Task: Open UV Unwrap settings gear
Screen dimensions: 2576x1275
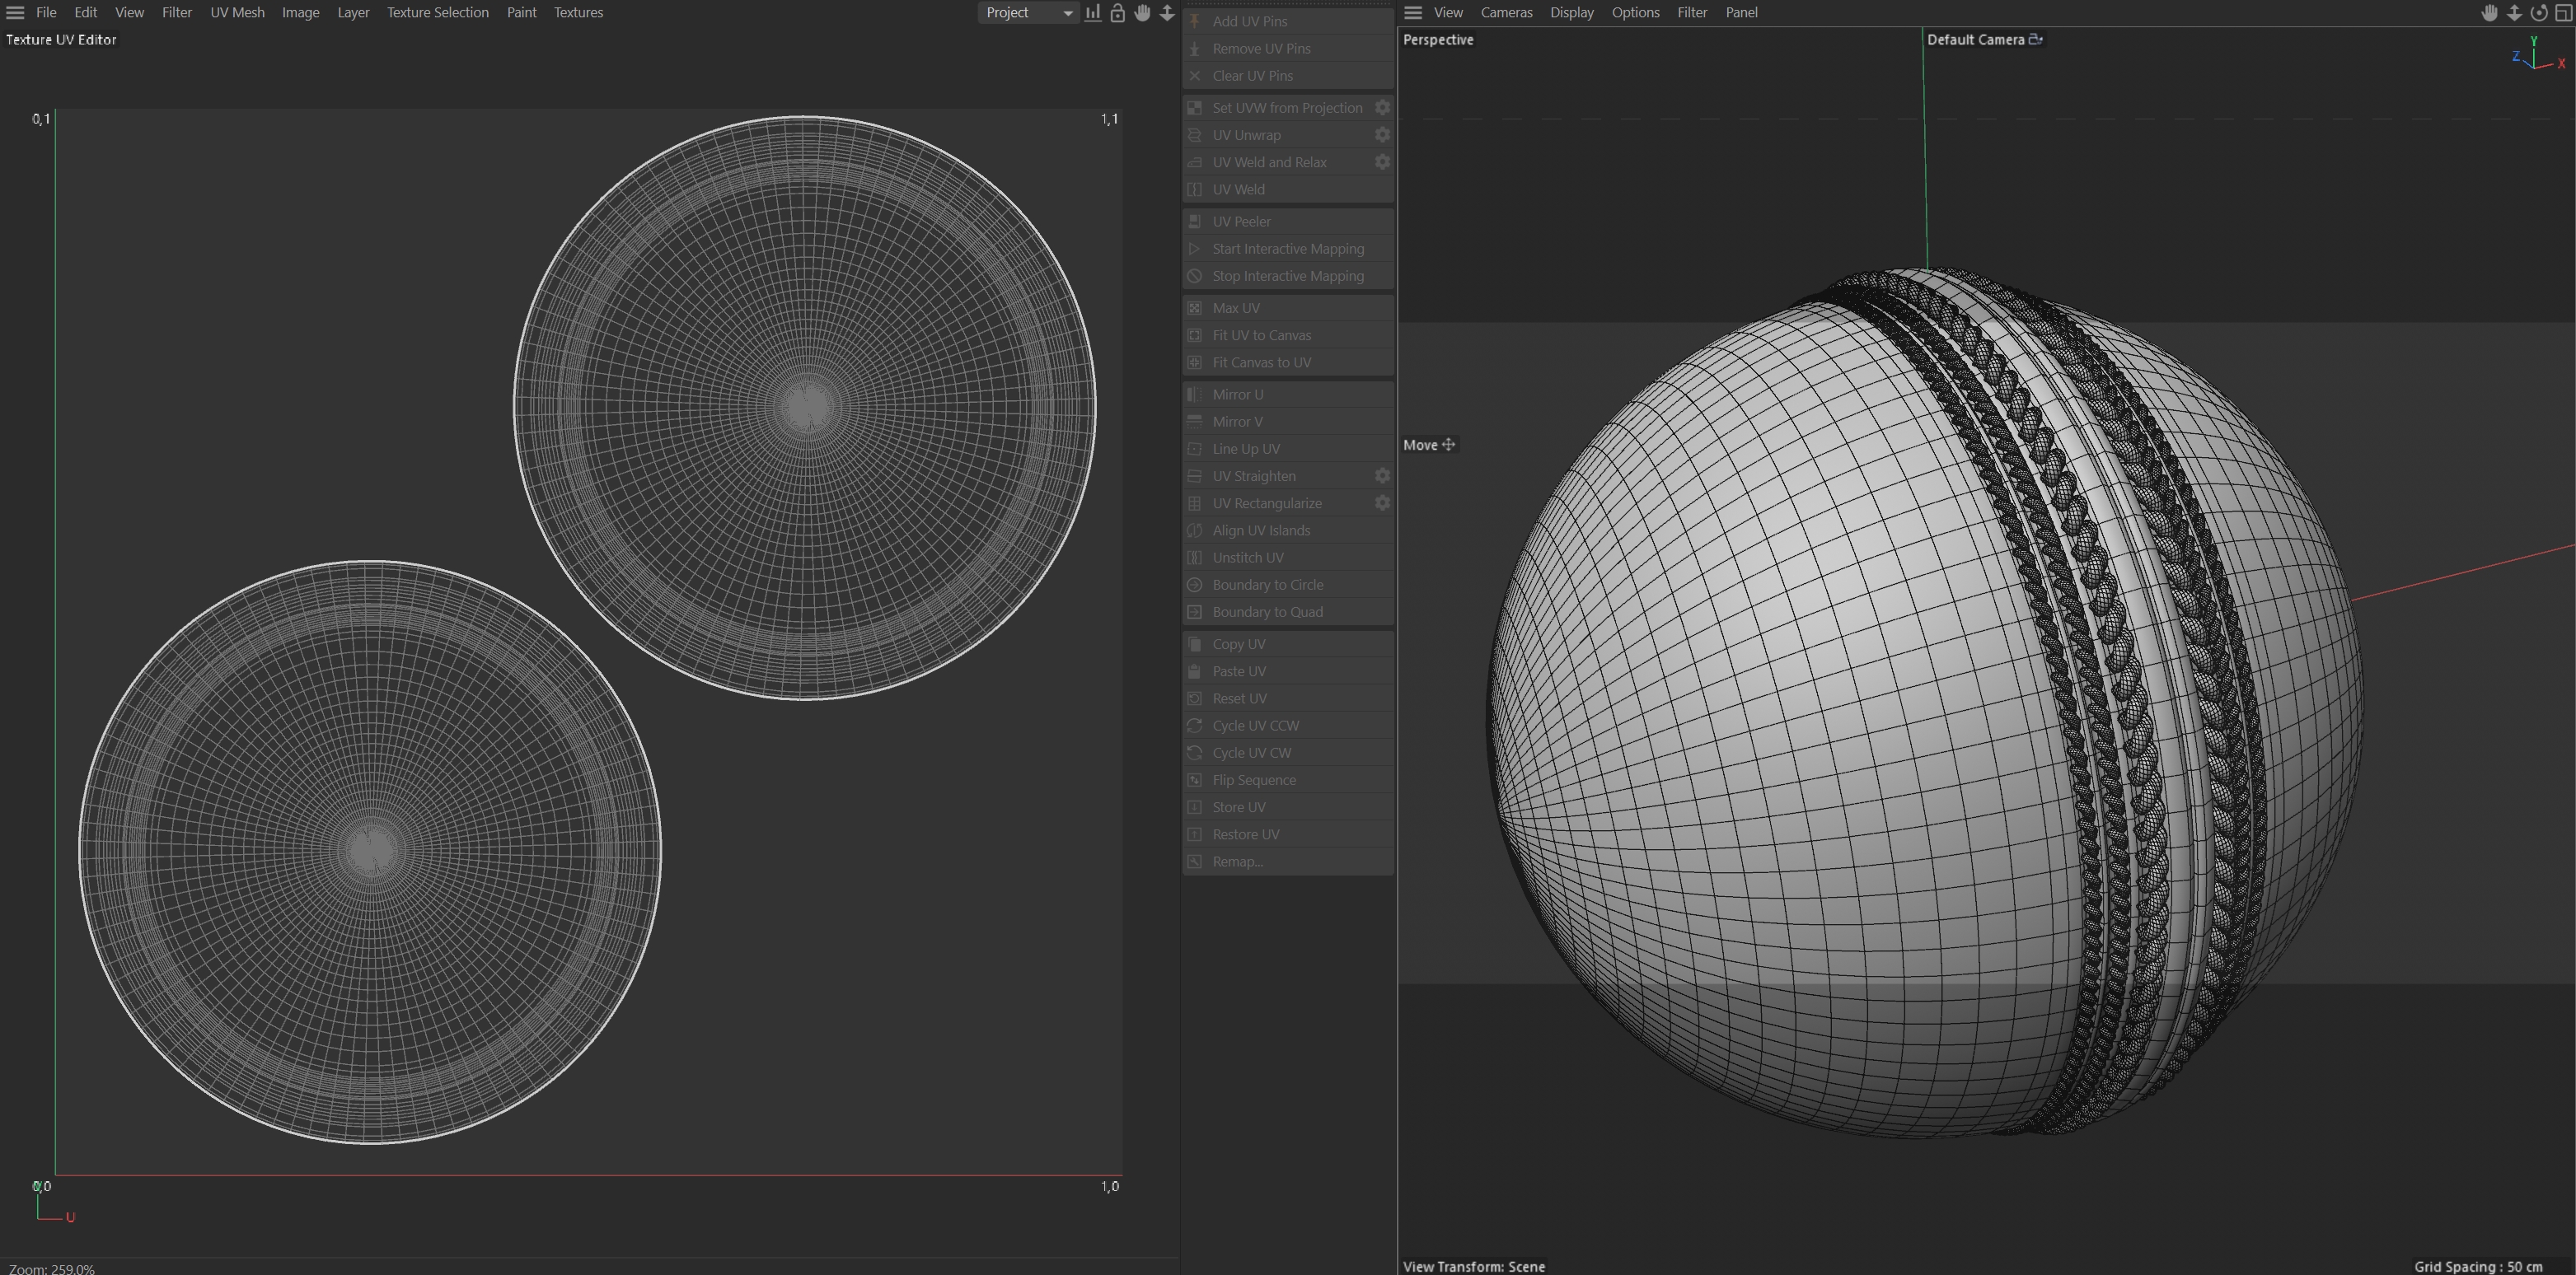Action: (1382, 135)
